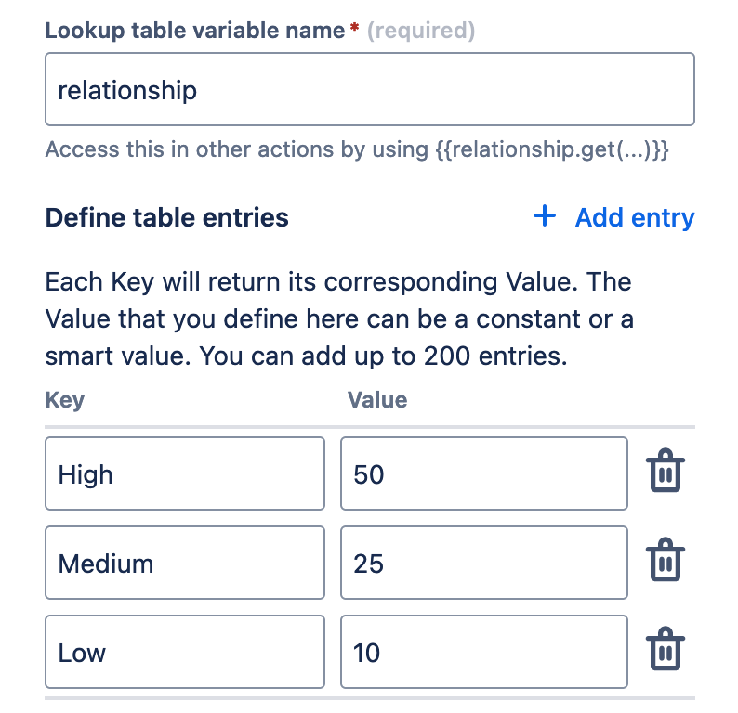Edit the Low key field
This screenshot has width=738, height=713.
[x=184, y=653]
